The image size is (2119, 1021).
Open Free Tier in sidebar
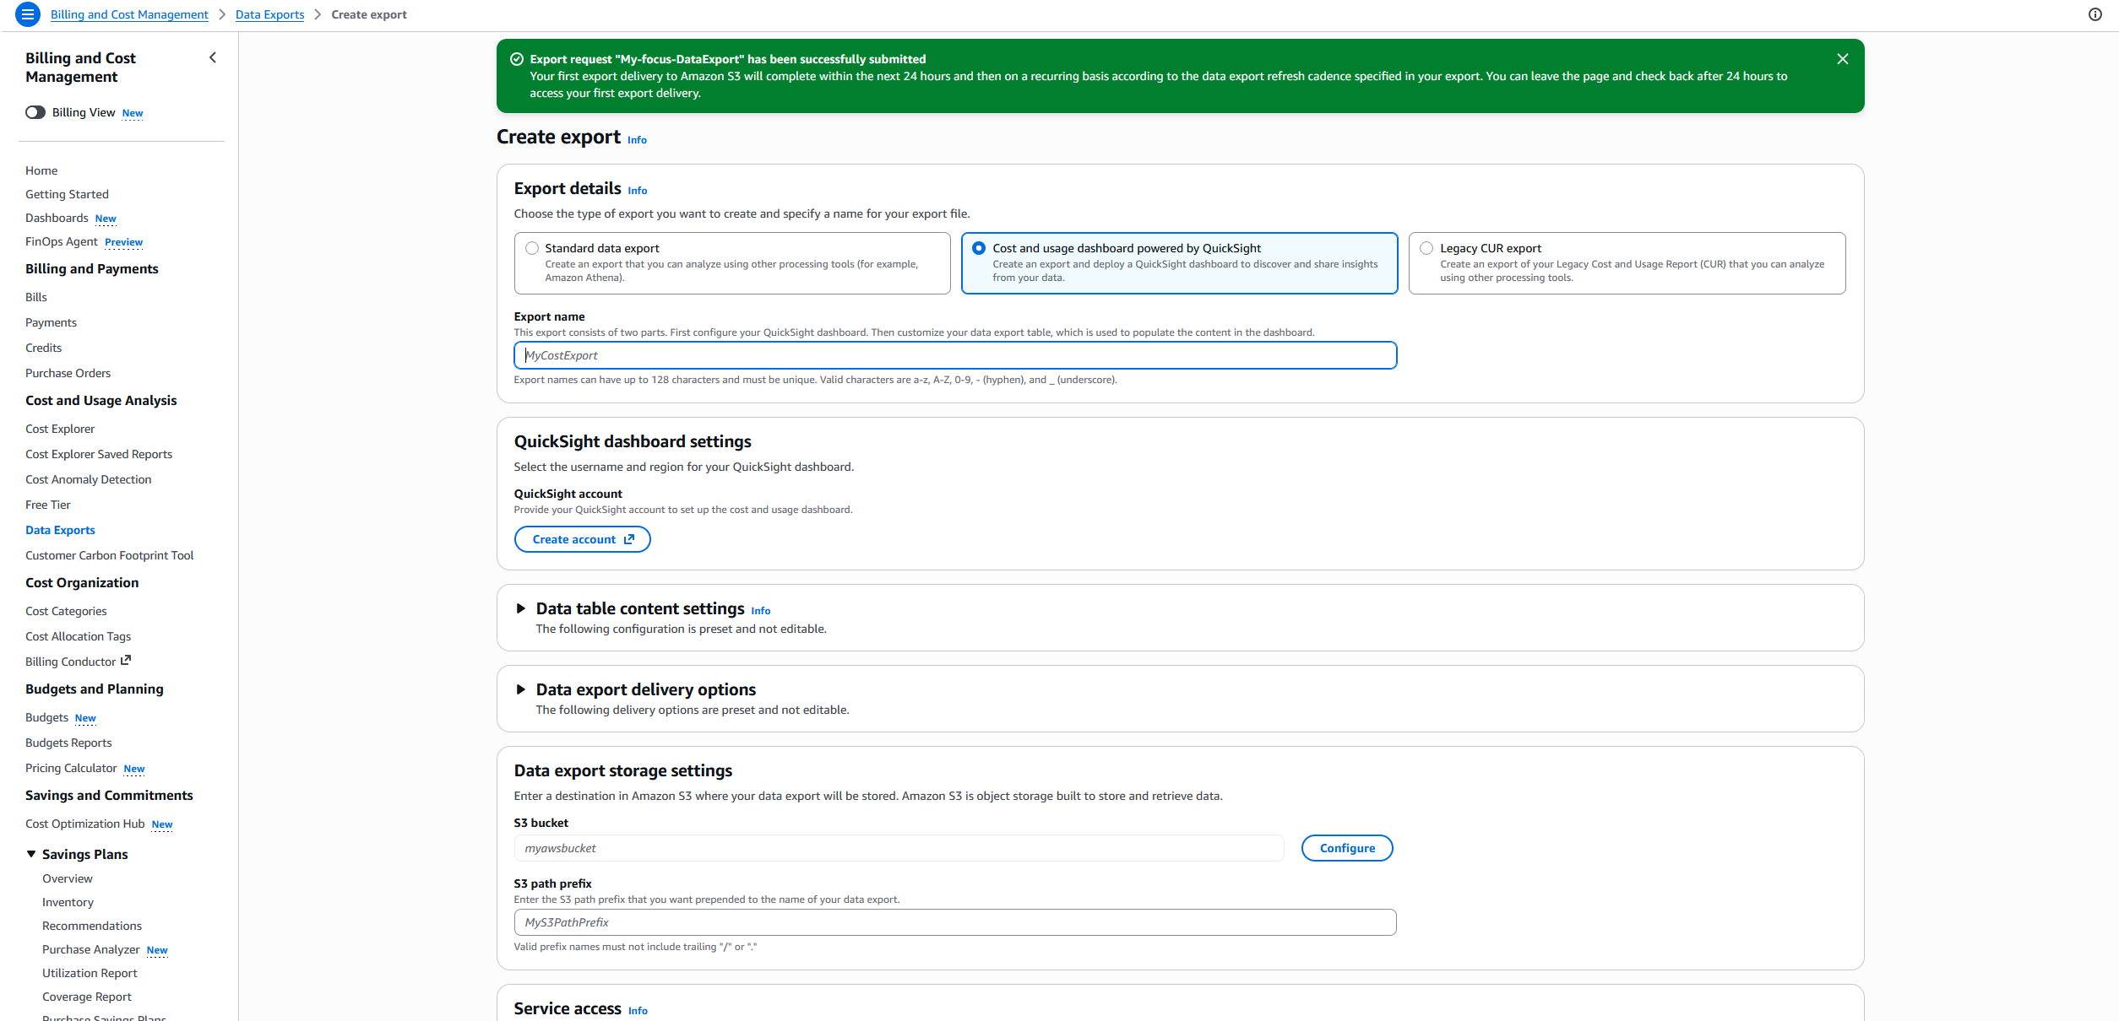pos(48,505)
